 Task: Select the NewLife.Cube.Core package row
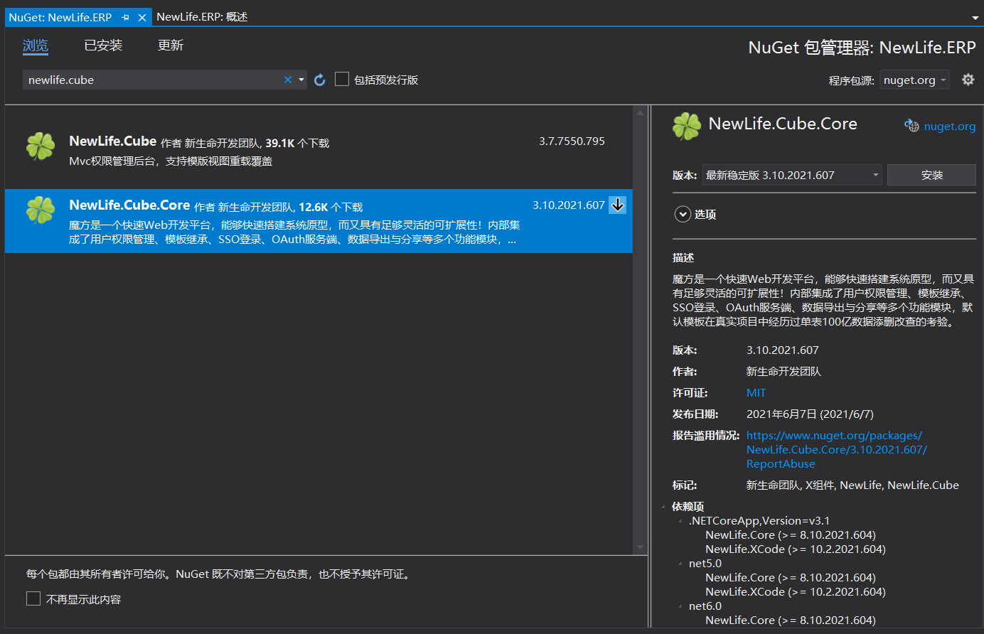(319, 221)
